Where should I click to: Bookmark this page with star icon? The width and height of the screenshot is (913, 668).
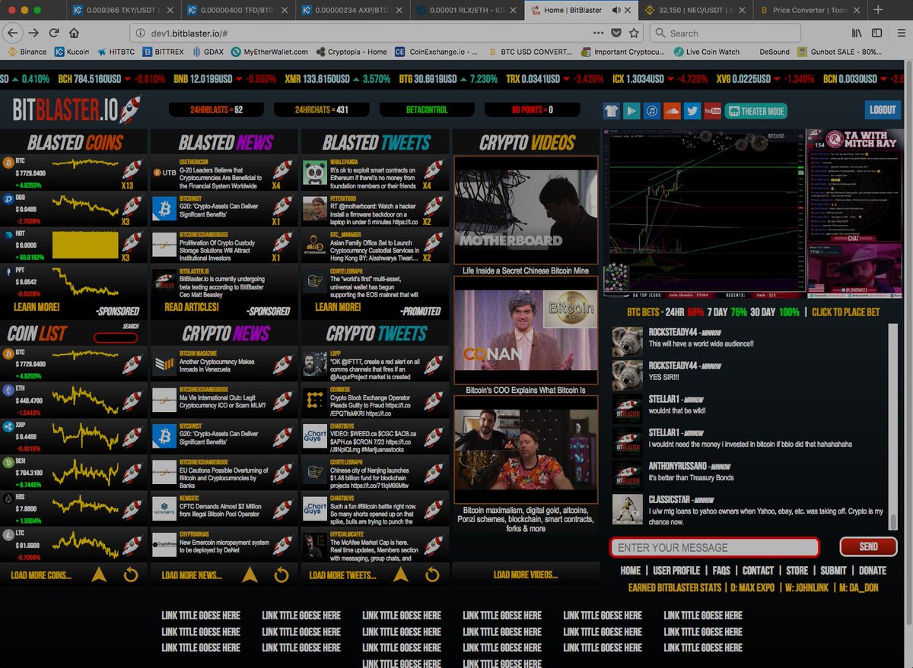pos(634,33)
